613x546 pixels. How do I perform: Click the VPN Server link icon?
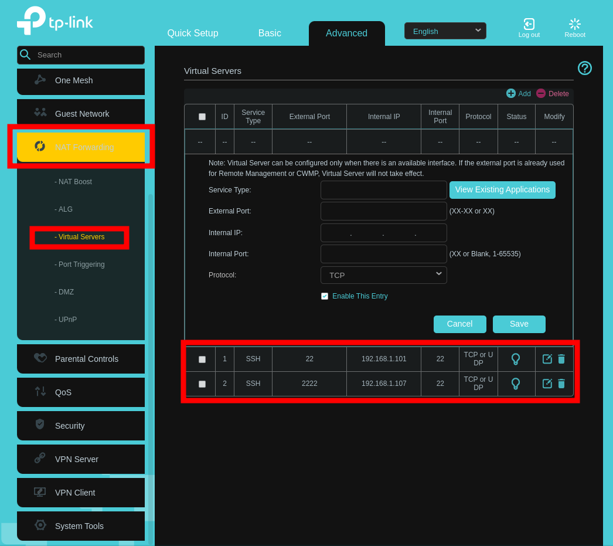(x=40, y=458)
